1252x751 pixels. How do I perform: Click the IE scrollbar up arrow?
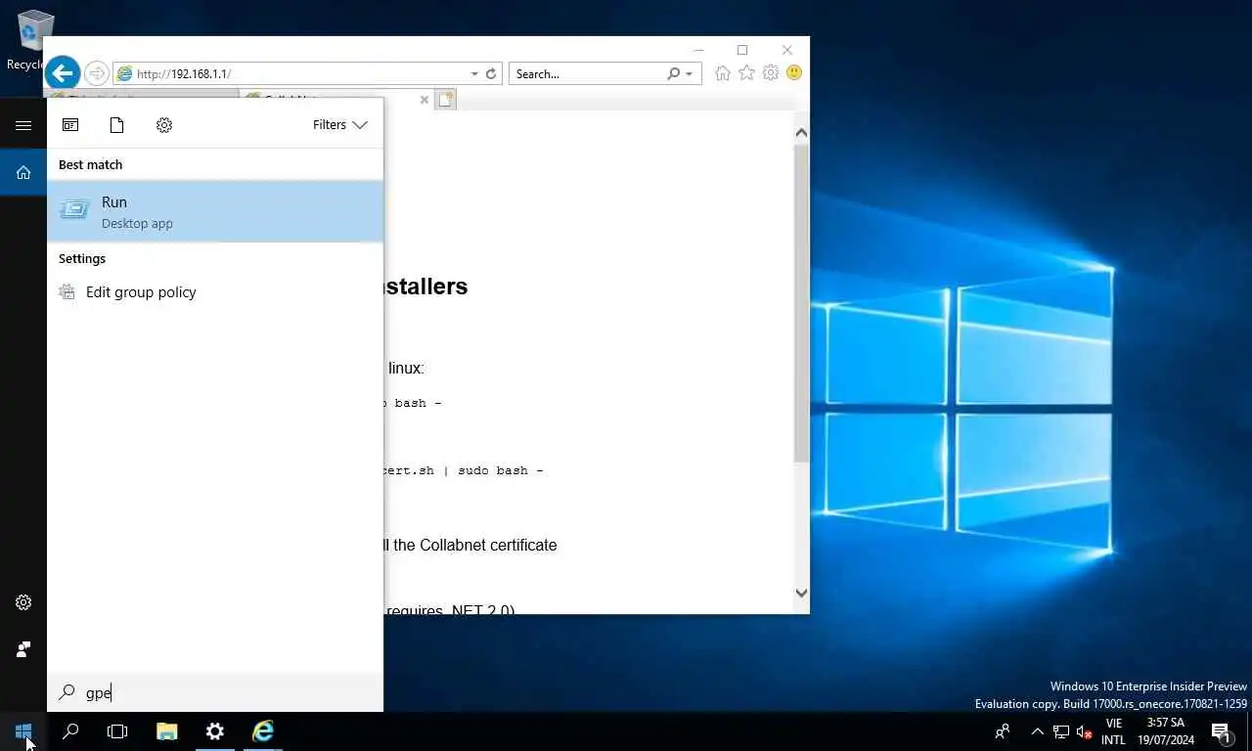click(801, 132)
